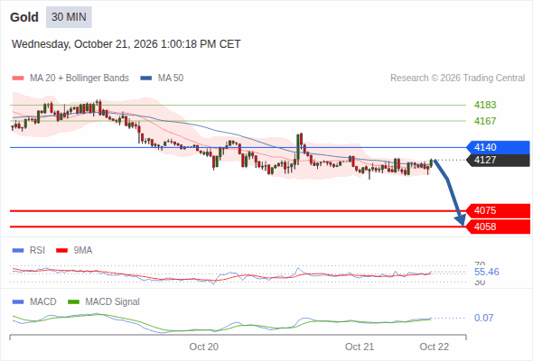Click the 4183 resistance level label

[485, 105]
